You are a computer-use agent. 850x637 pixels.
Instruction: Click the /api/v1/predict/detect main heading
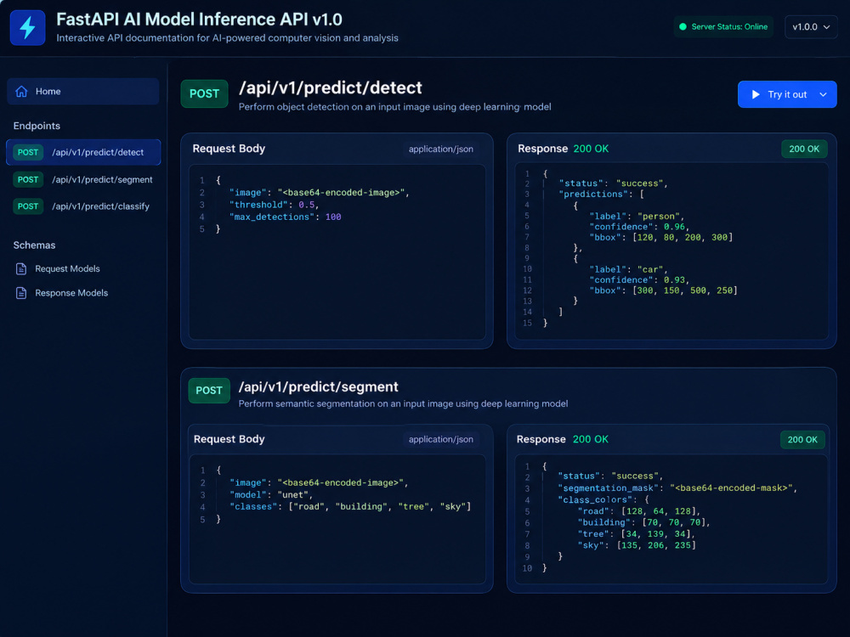(x=330, y=87)
